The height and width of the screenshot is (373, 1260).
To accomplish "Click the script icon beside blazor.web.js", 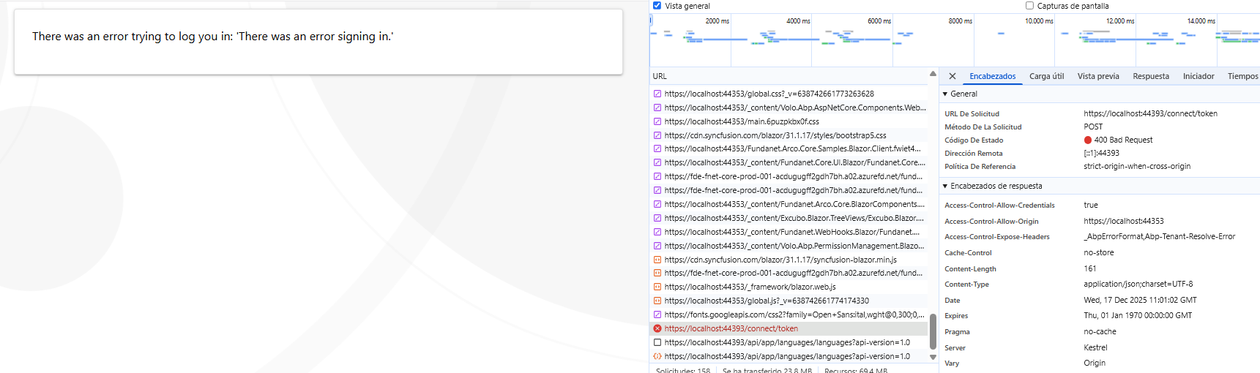I will [657, 287].
